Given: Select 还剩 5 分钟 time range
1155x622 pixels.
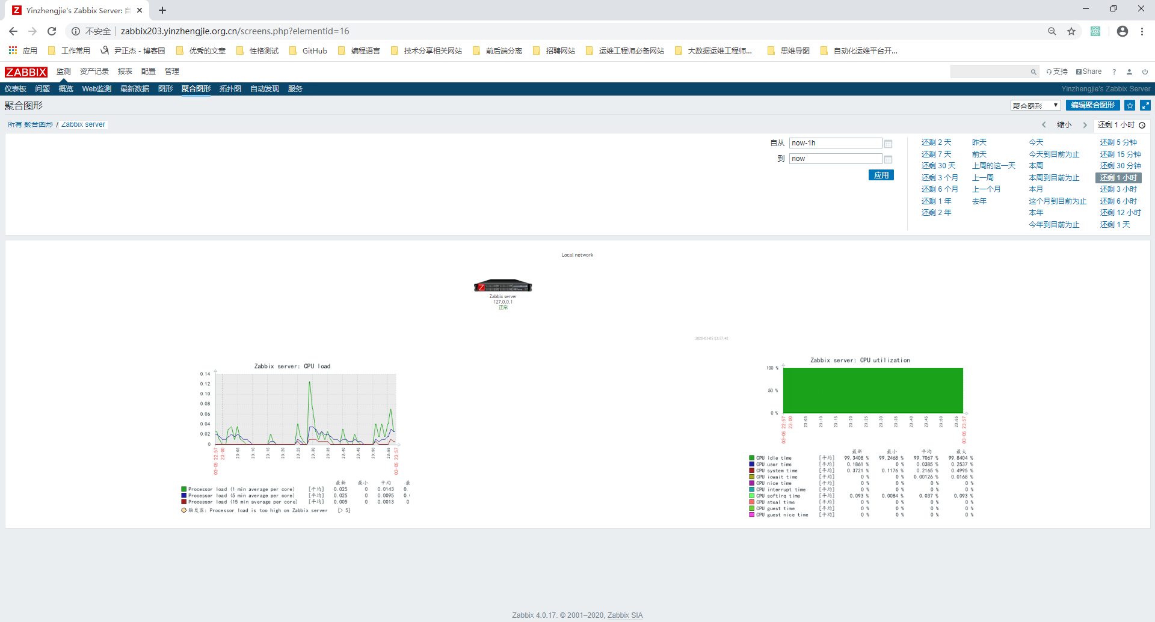Looking at the screenshot, I should point(1119,142).
